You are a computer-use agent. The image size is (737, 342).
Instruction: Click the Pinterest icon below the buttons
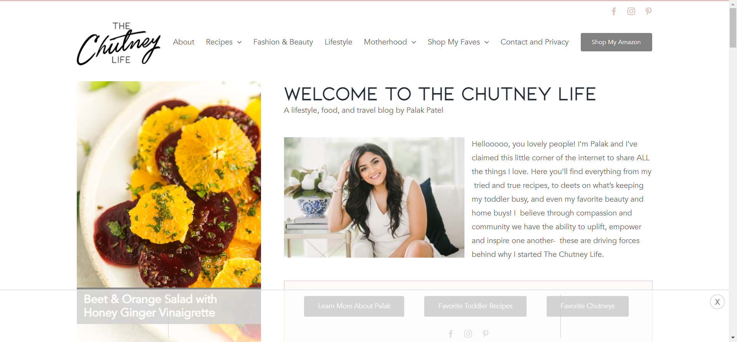point(486,334)
